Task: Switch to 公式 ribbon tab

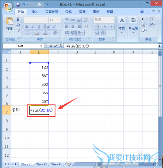Action: tap(68, 12)
